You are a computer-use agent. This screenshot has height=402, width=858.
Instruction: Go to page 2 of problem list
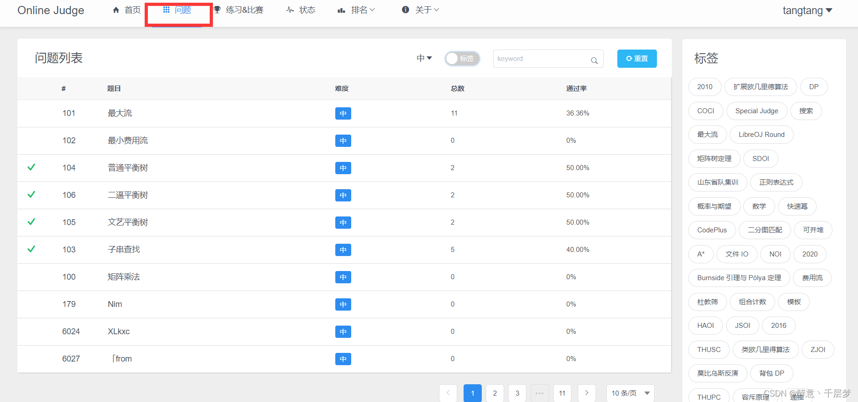(x=495, y=393)
